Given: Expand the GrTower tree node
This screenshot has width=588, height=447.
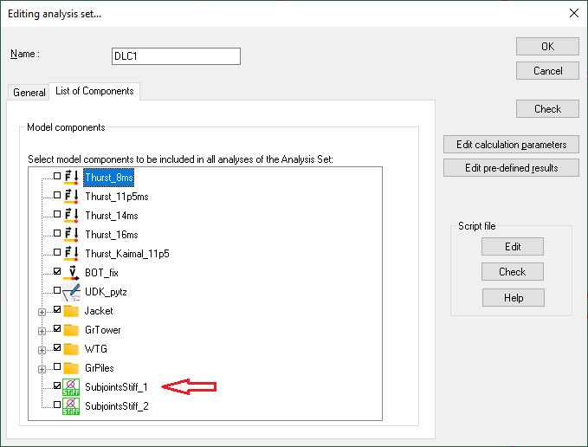Looking at the screenshot, I should (x=42, y=330).
